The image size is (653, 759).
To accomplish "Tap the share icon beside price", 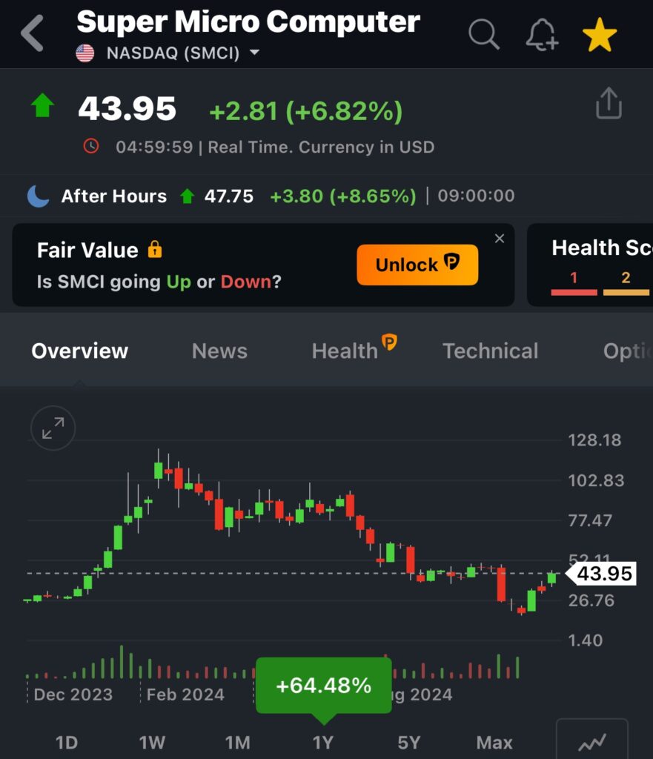I will point(609,104).
